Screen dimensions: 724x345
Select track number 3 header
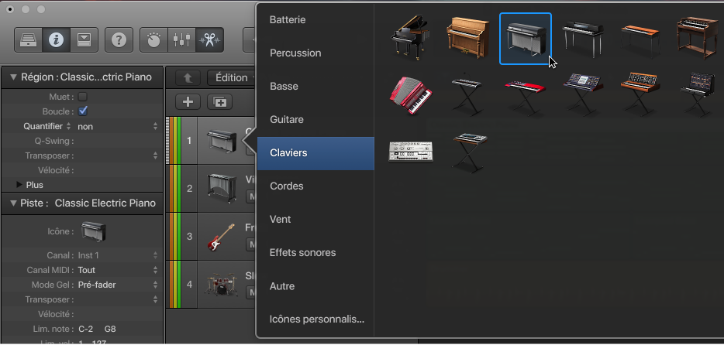pos(189,236)
